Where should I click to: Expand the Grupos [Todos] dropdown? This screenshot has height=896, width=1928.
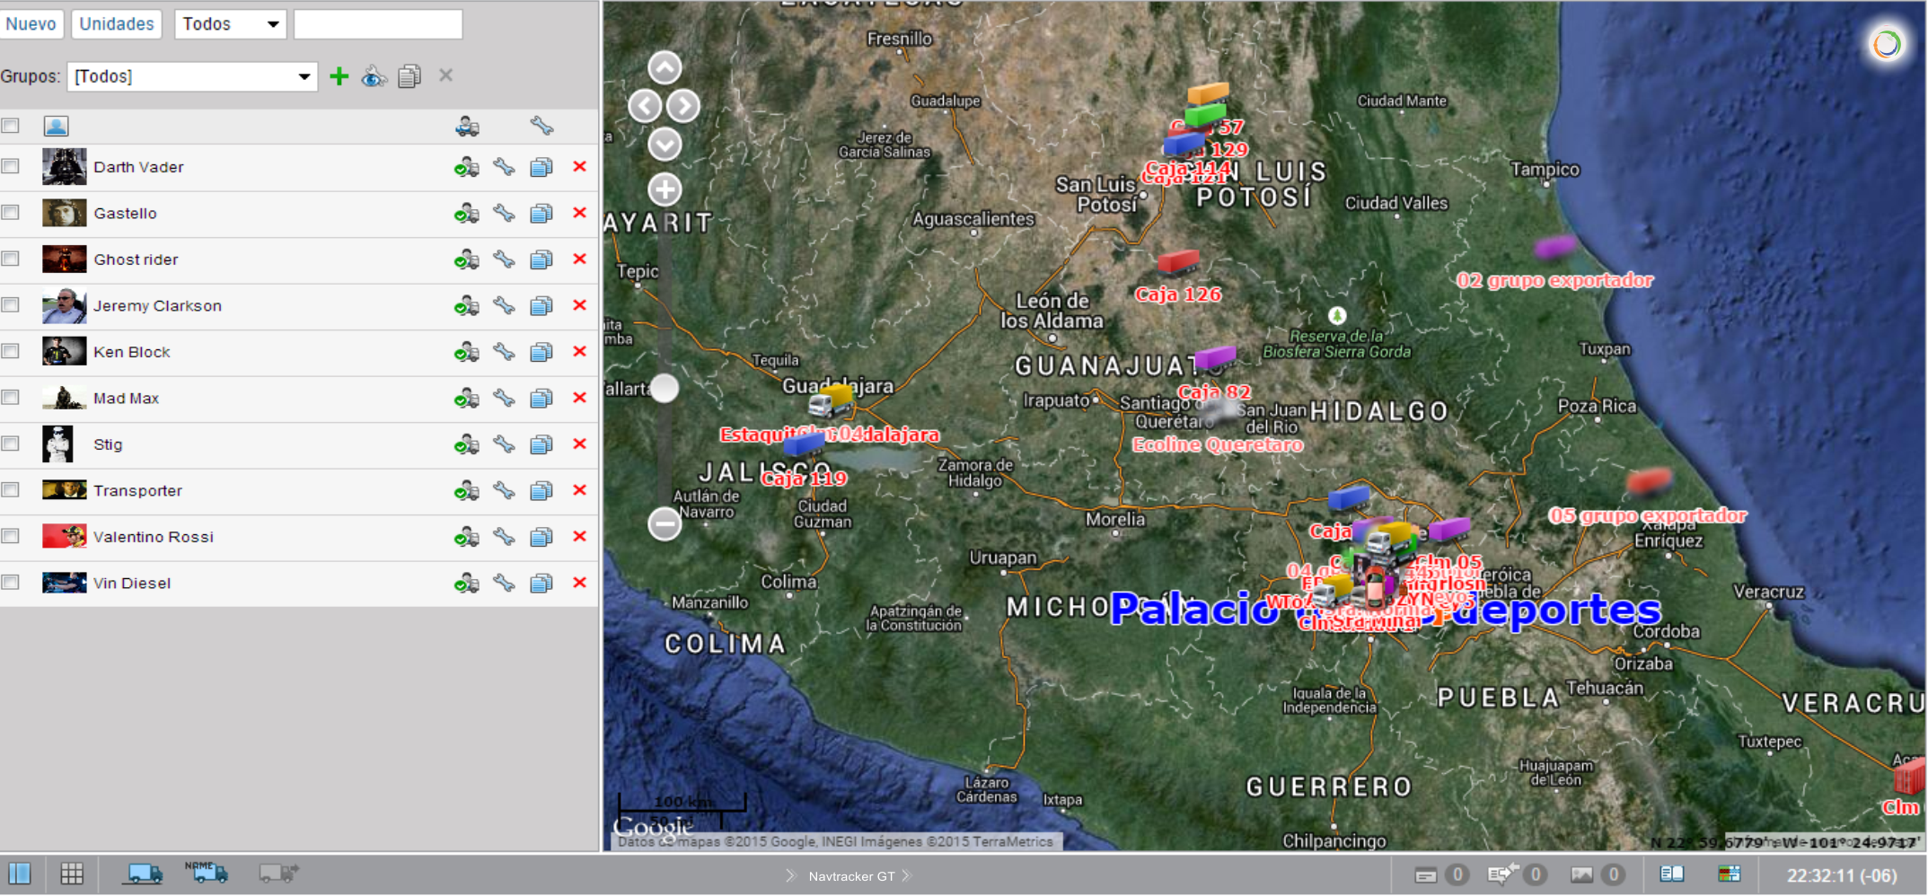[x=192, y=76]
